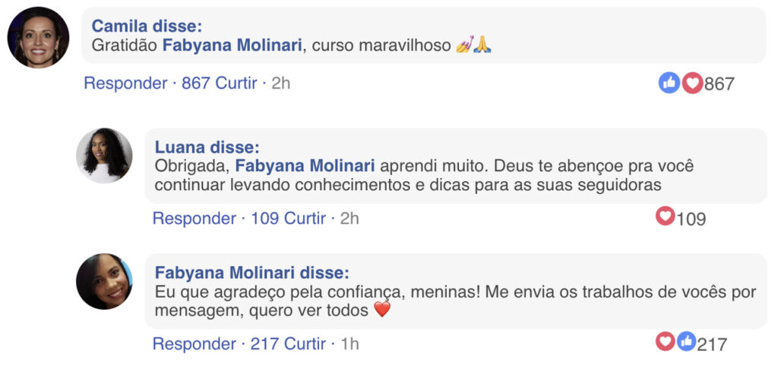Image resolution: width=778 pixels, height=366 pixels.
Task: Like Luana's comment via 109 Curtir
Action: pos(288,219)
